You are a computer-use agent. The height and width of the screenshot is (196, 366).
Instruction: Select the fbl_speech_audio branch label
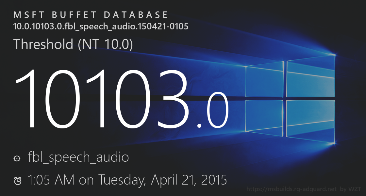coord(78,157)
